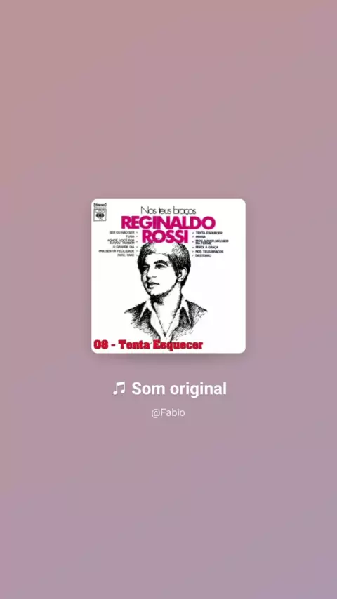337x599 pixels.
Task: Click the shirt collar in the portrait sketch
Action: point(167,311)
